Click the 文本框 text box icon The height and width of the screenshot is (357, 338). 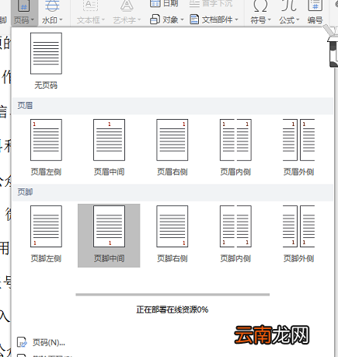tap(90, 5)
